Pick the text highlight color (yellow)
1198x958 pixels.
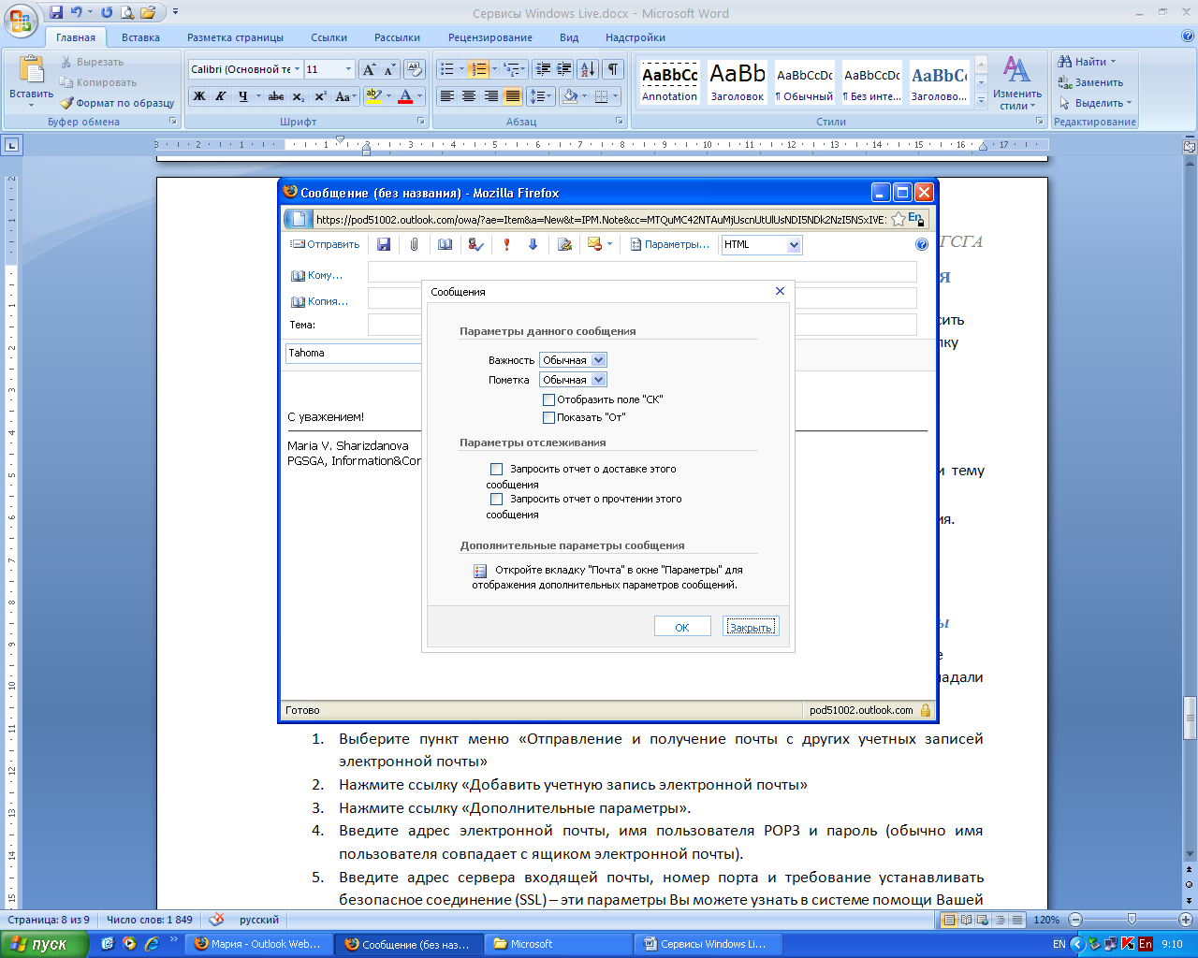(x=373, y=96)
